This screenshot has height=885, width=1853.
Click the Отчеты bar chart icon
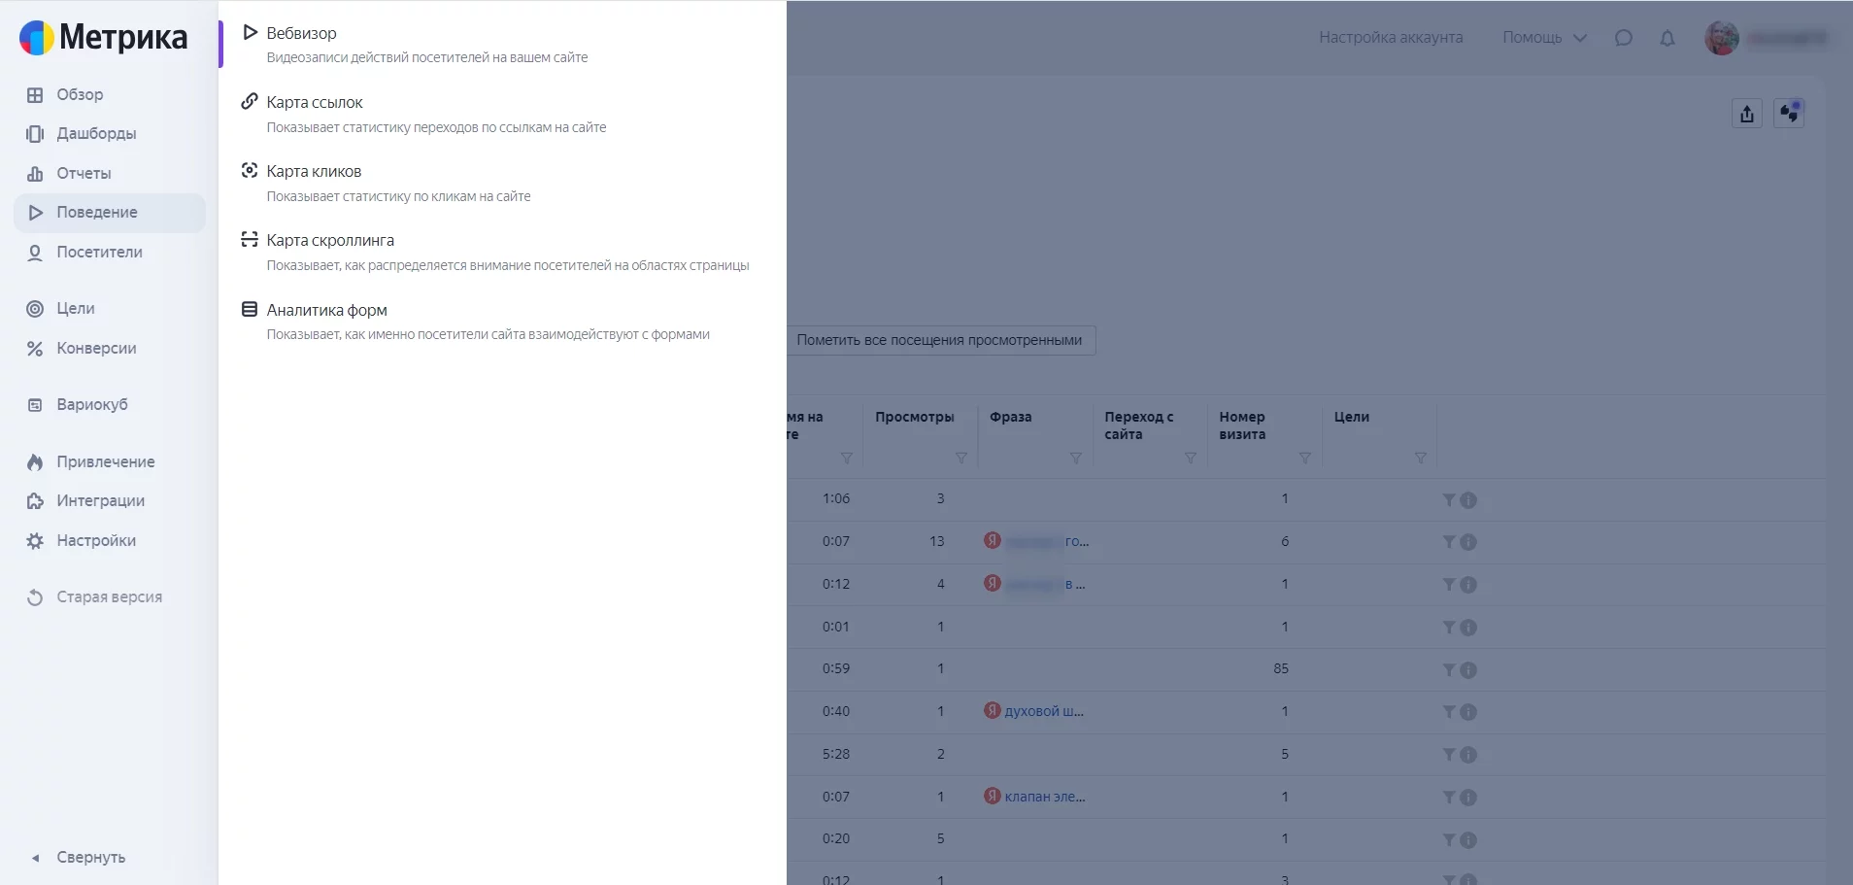coord(35,173)
